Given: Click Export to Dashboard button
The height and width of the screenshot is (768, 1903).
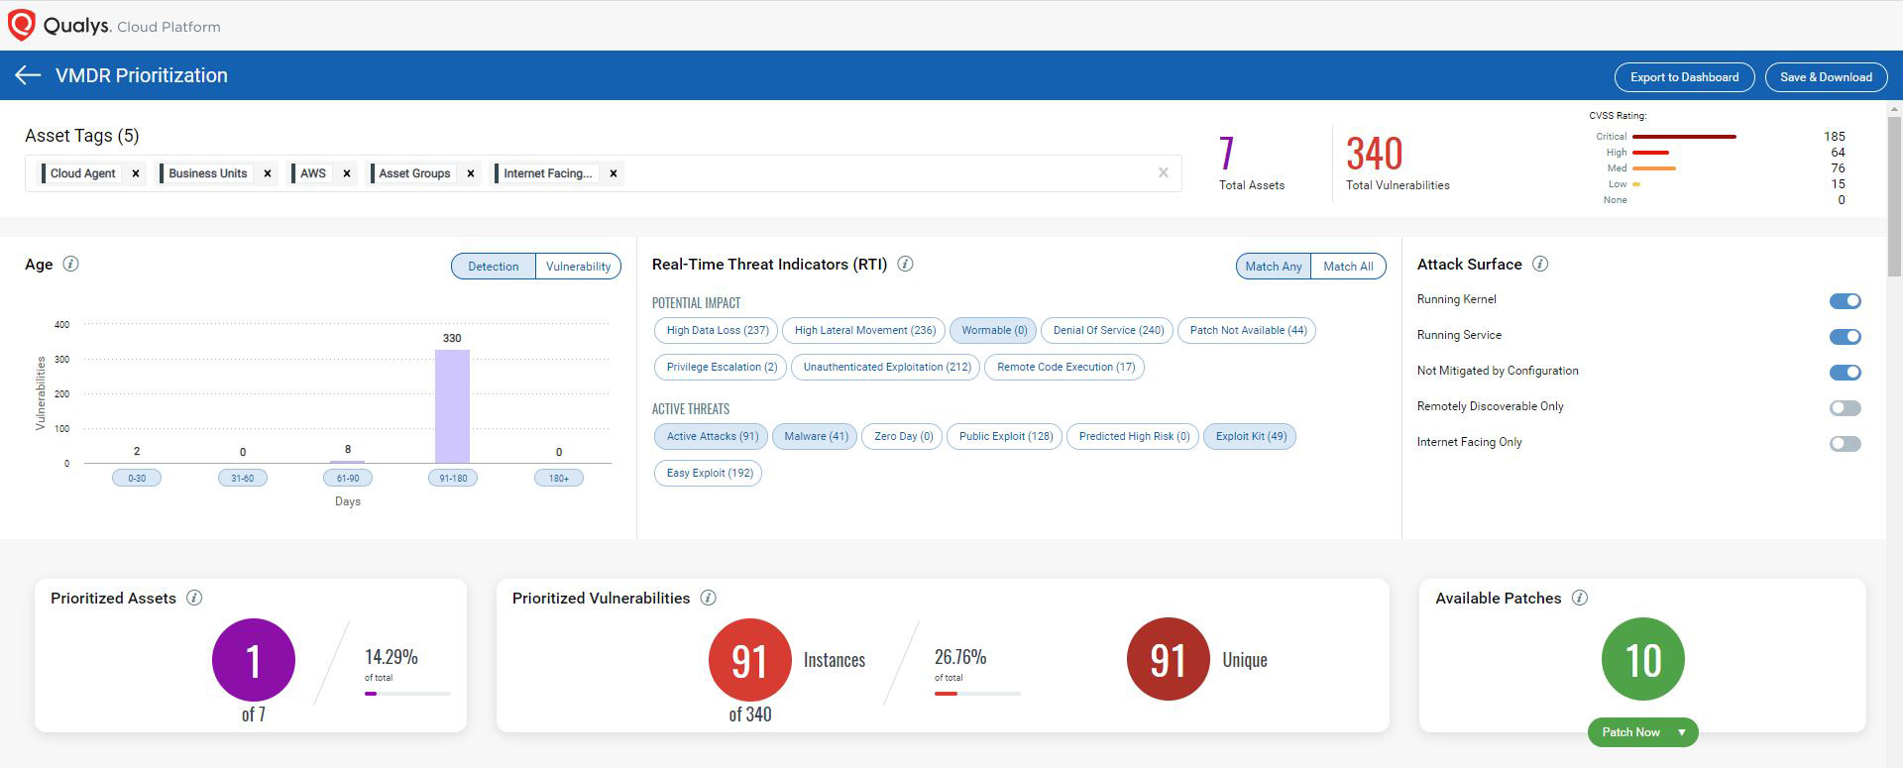Looking at the screenshot, I should tap(1684, 77).
